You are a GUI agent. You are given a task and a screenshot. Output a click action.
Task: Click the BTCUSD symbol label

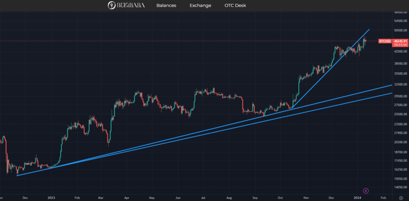point(384,41)
